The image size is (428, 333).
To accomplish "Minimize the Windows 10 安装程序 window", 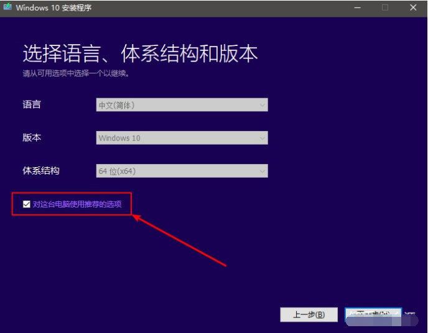I will click(x=358, y=7).
